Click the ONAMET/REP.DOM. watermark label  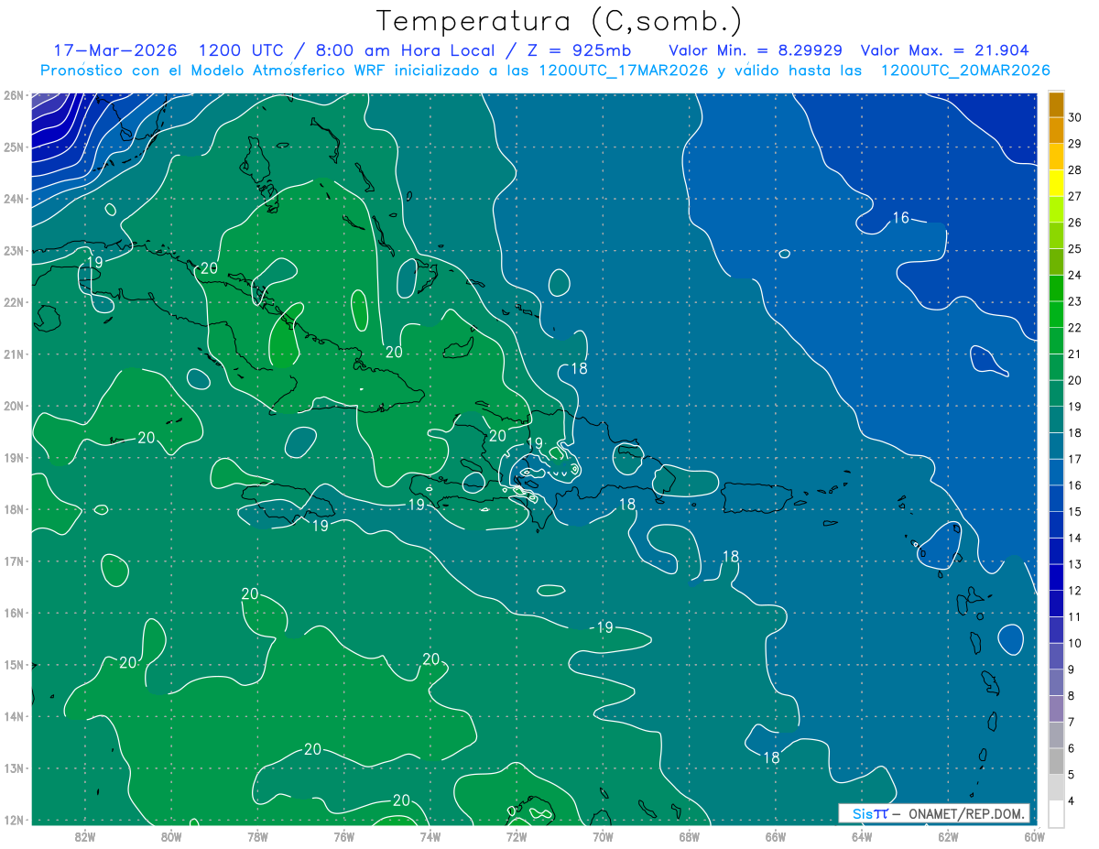pos(964,813)
